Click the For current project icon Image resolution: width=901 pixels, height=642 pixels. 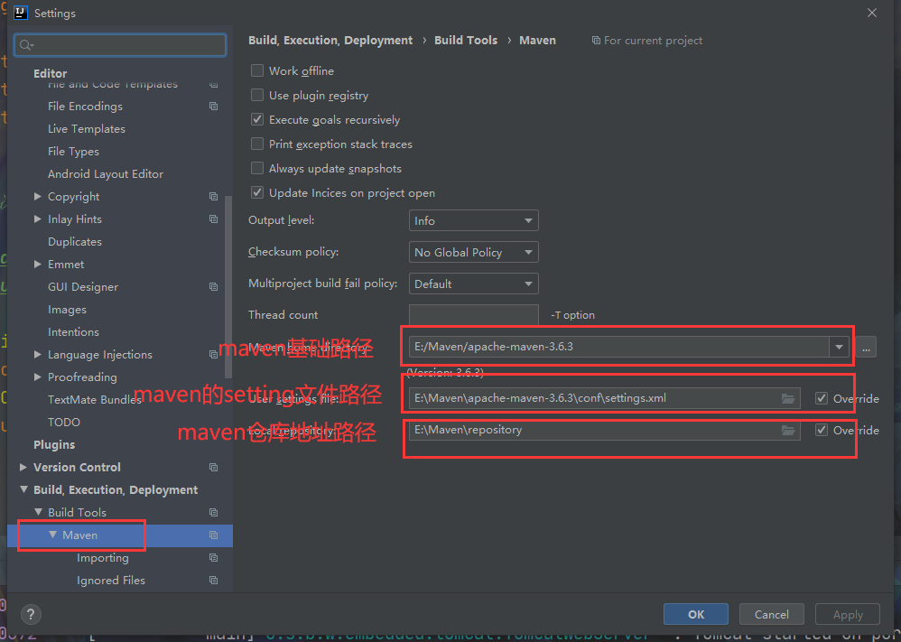[x=596, y=41]
